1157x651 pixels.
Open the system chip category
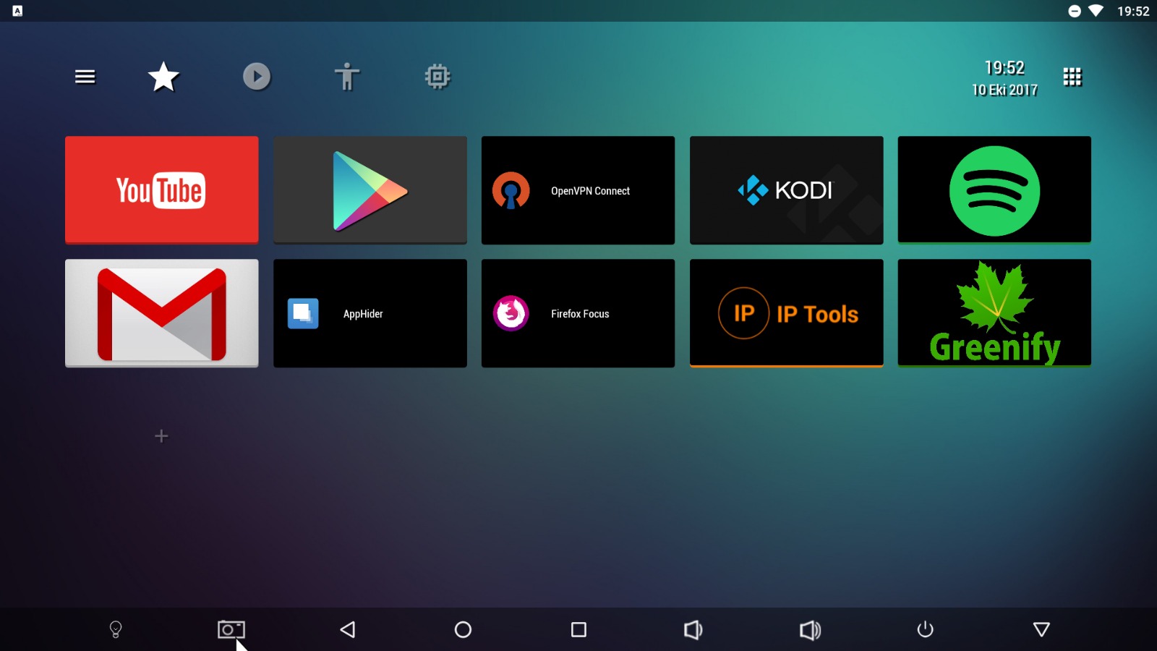tap(437, 77)
